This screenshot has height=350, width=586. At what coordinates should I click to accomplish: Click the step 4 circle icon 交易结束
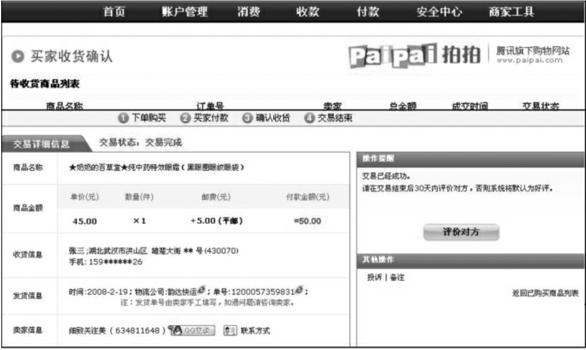[309, 118]
